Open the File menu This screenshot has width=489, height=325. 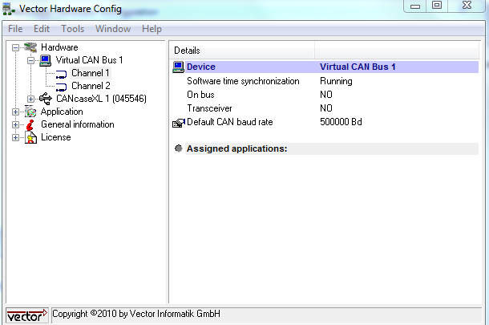[x=15, y=29]
